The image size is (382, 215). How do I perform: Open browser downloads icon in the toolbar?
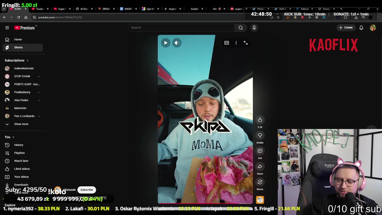[x=356, y=17]
